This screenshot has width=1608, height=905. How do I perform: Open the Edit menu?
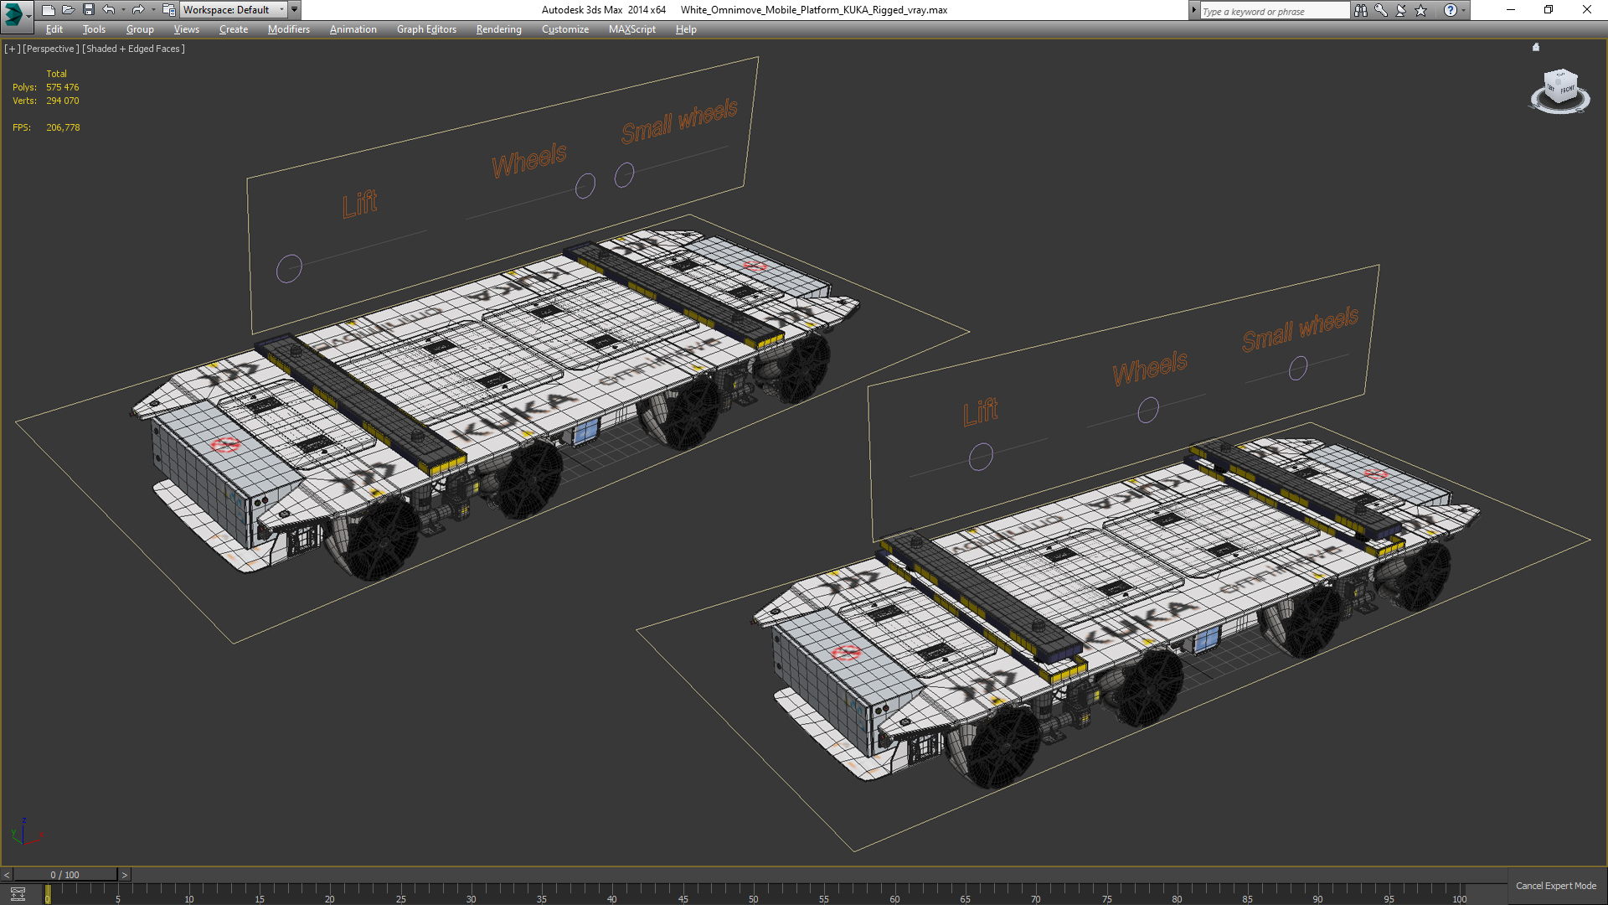pos(54,29)
